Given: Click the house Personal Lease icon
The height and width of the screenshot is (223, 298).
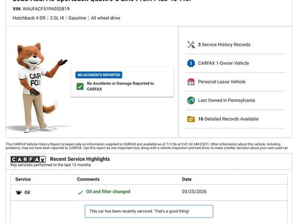Looking at the screenshot, I should (191, 82).
